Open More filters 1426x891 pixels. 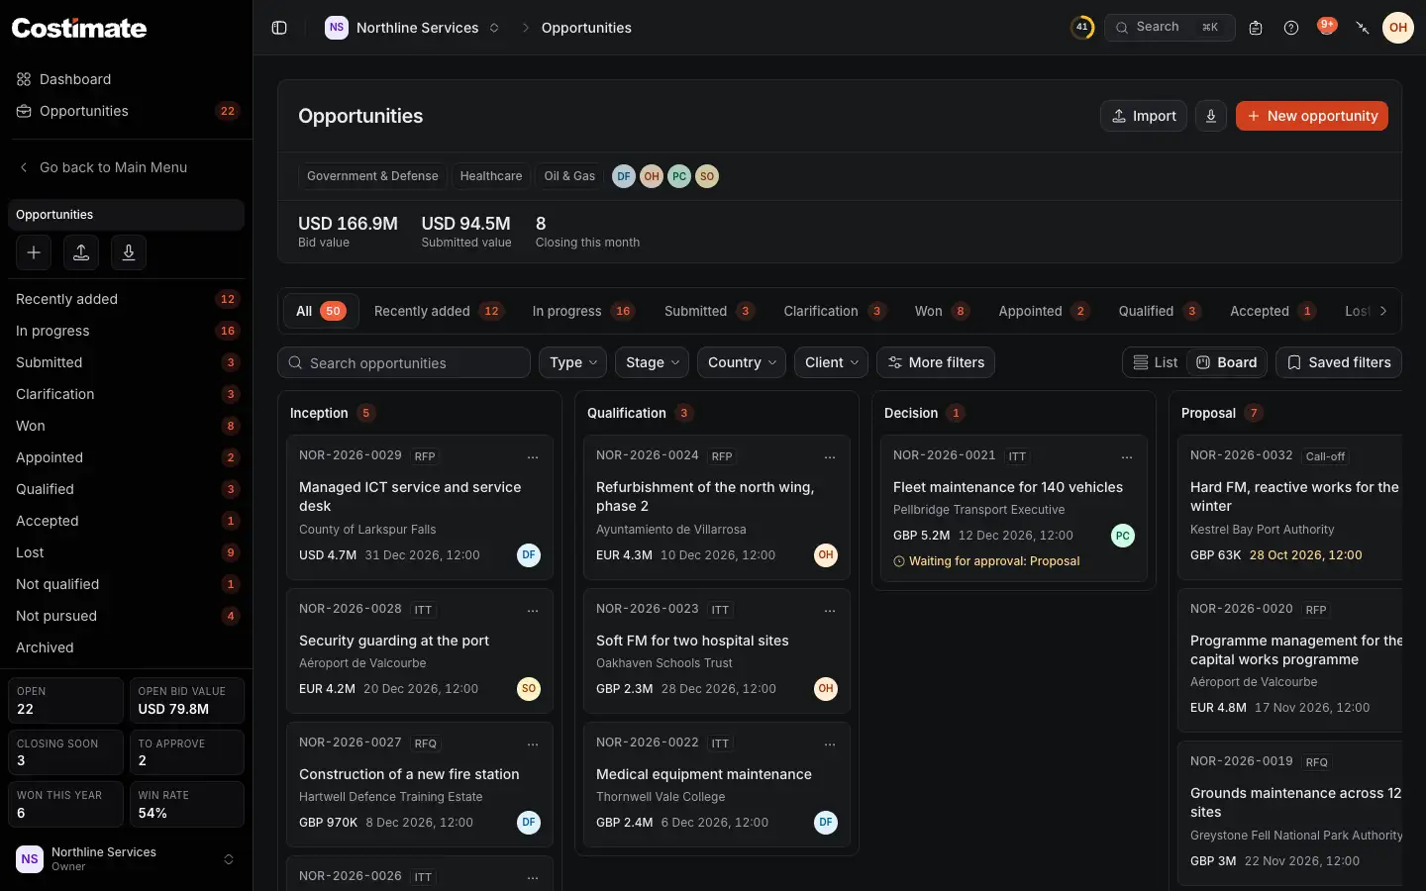tap(936, 362)
